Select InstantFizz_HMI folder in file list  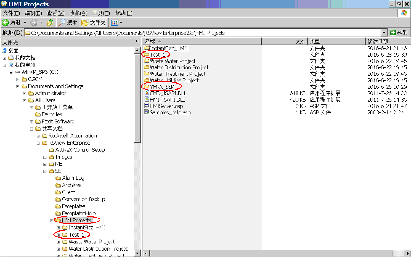click(x=166, y=48)
